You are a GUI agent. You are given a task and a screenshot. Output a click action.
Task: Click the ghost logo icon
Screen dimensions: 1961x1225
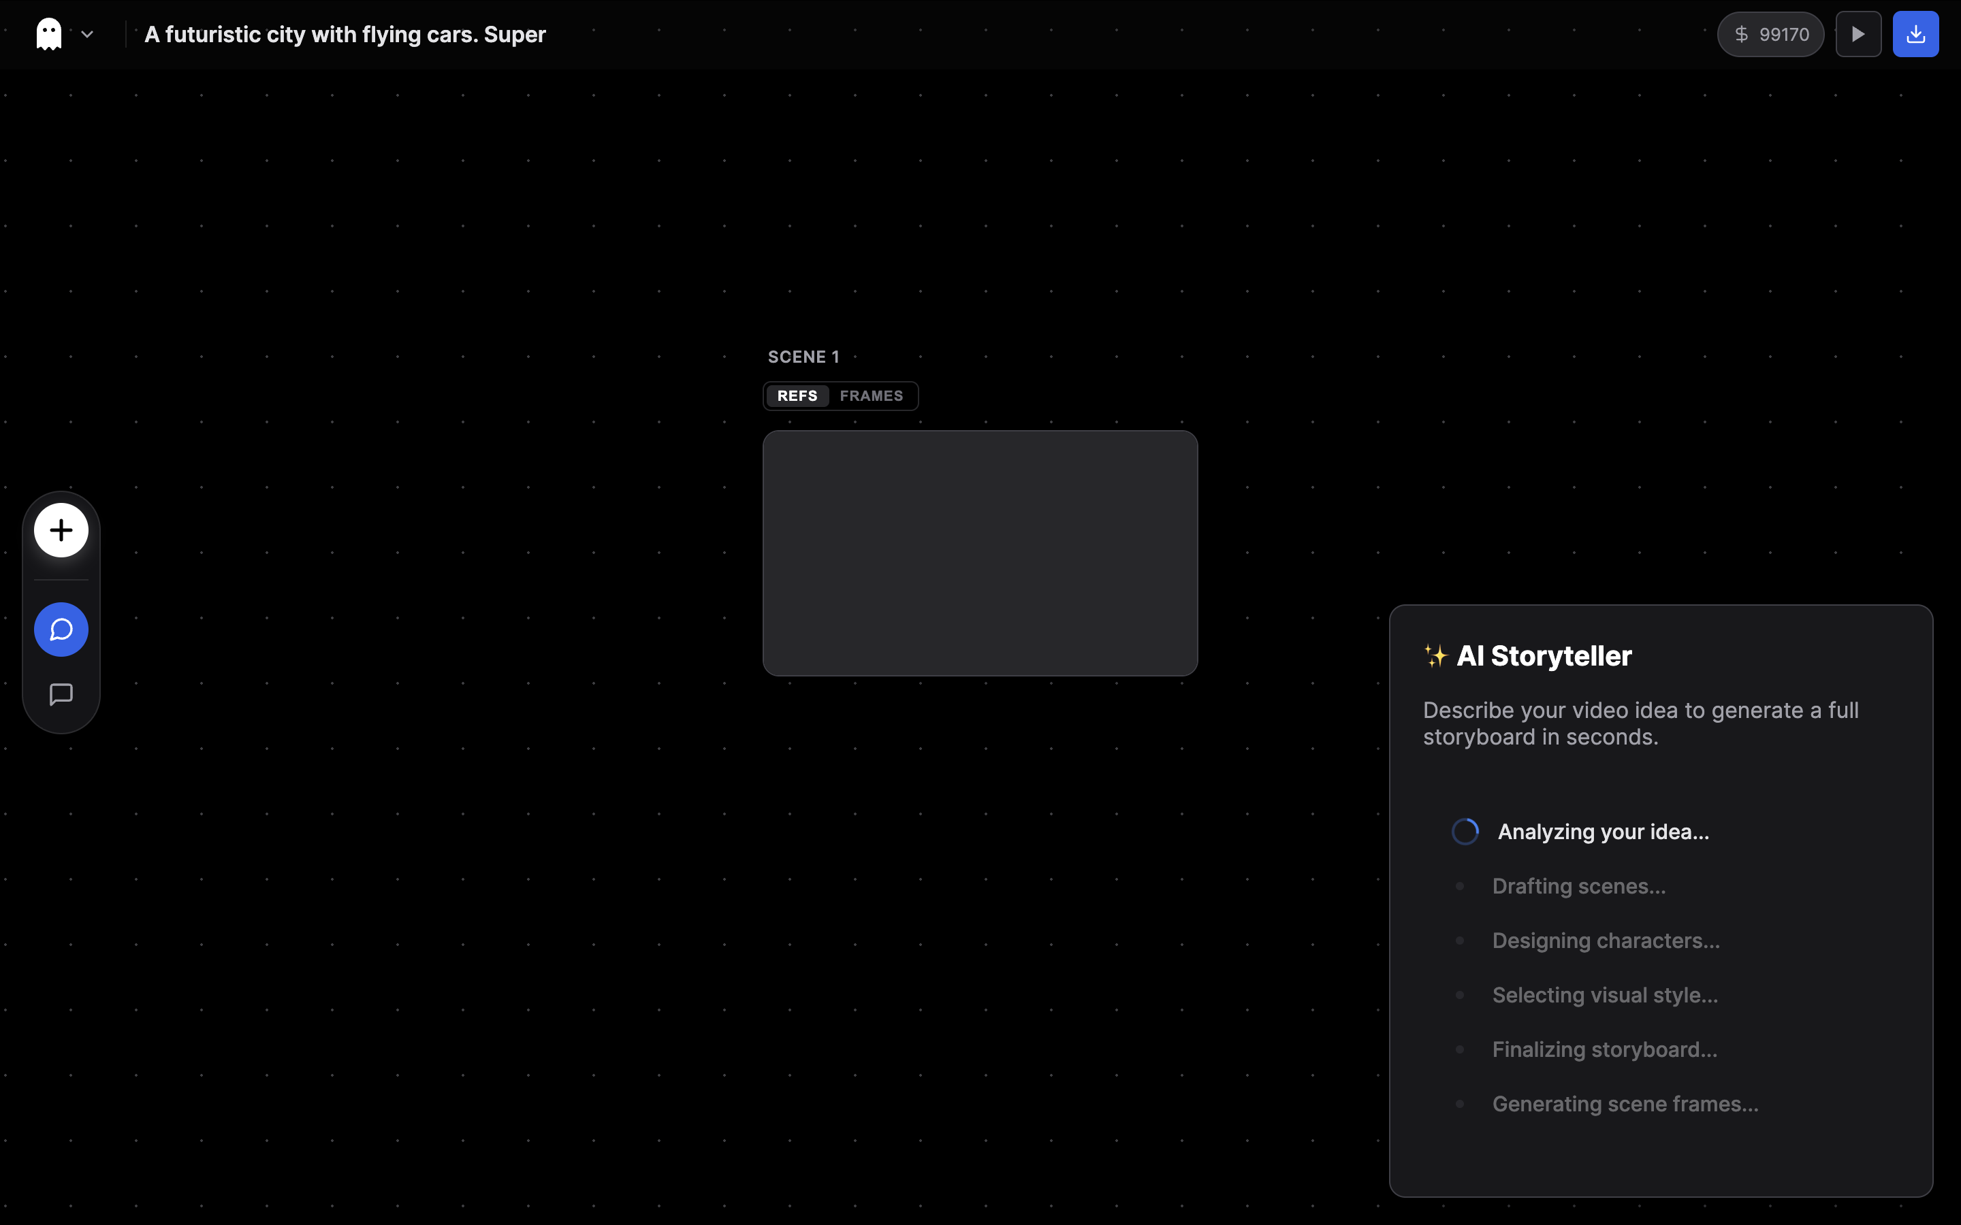coord(48,34)
